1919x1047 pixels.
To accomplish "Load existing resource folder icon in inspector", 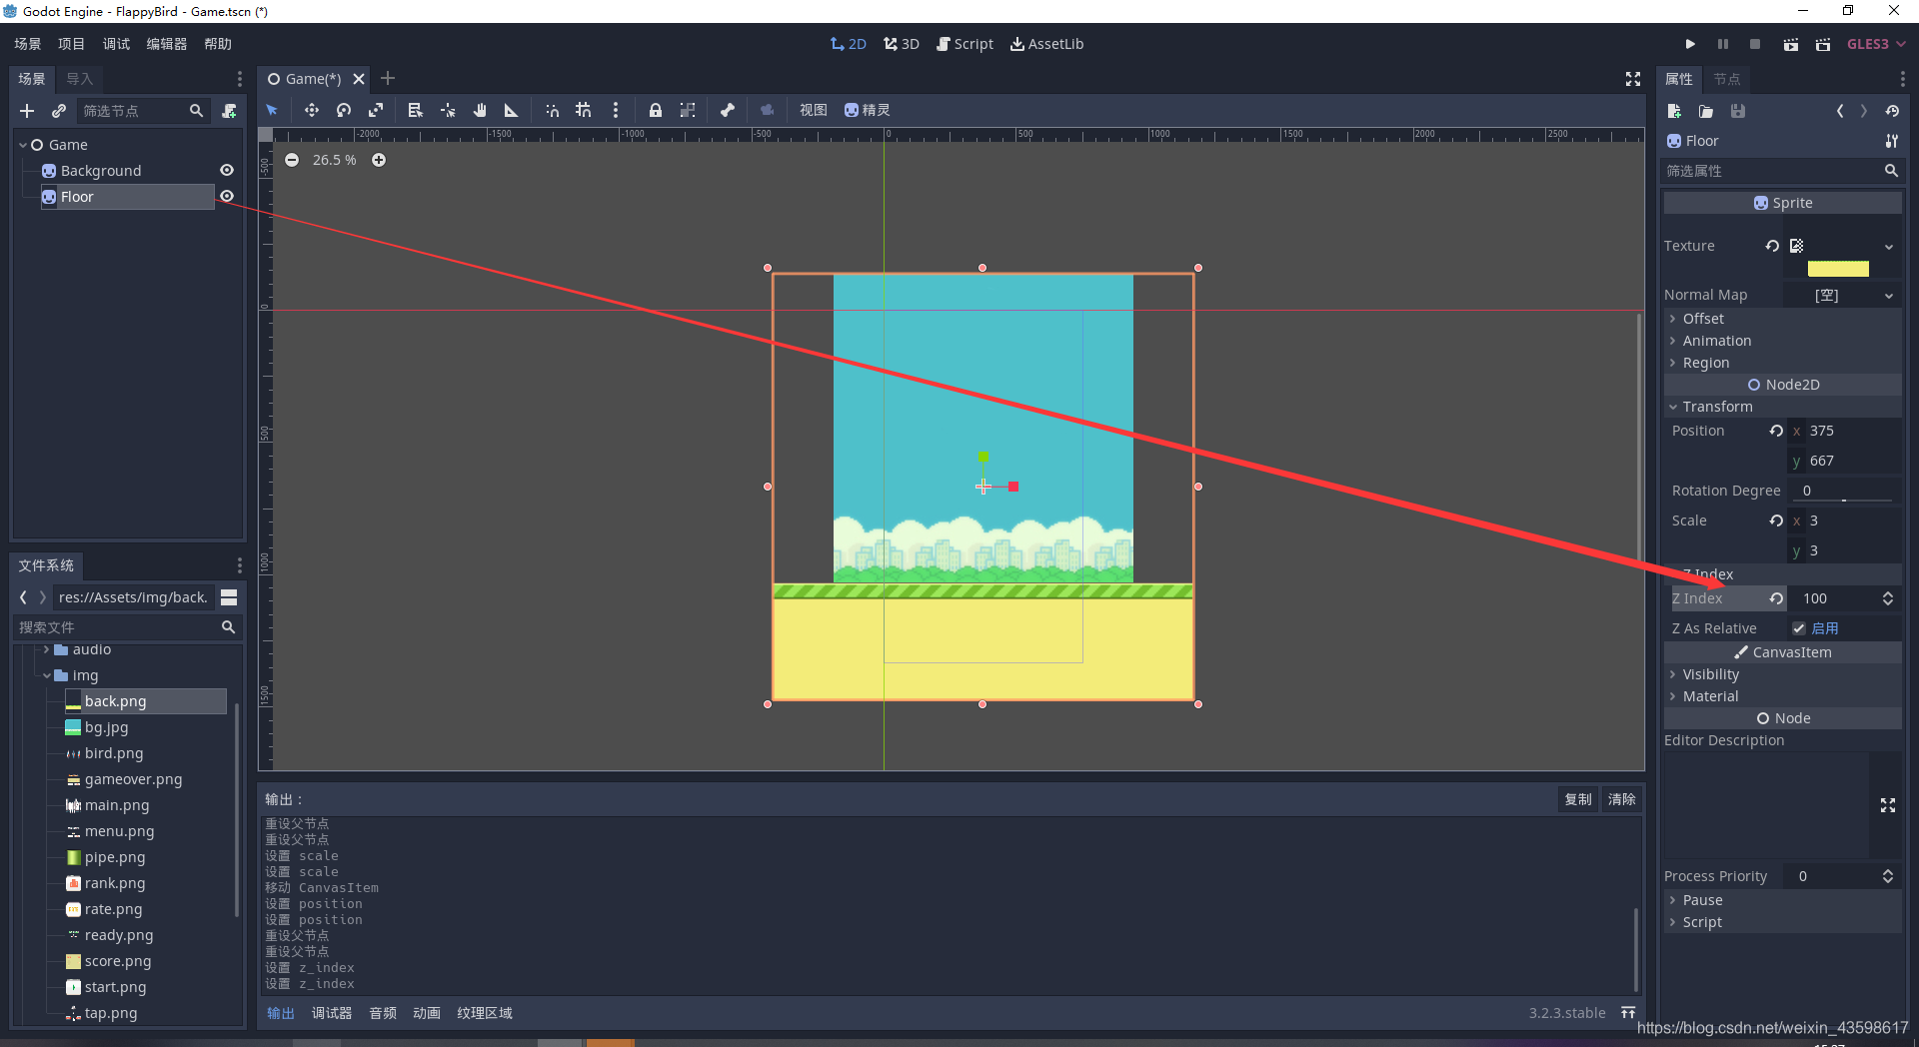I will (1706, 111).
